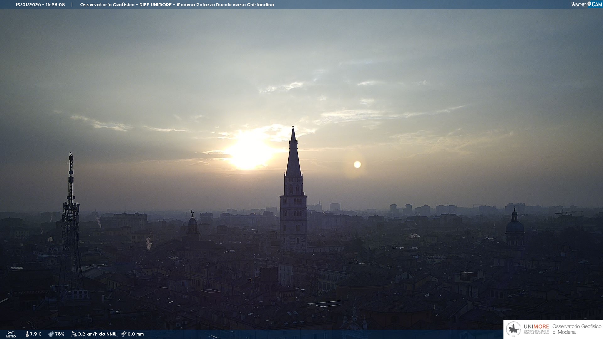This screenshot has width=603, height=339.
Task: Click the humidity water drops icon
Action: [51, 334]
